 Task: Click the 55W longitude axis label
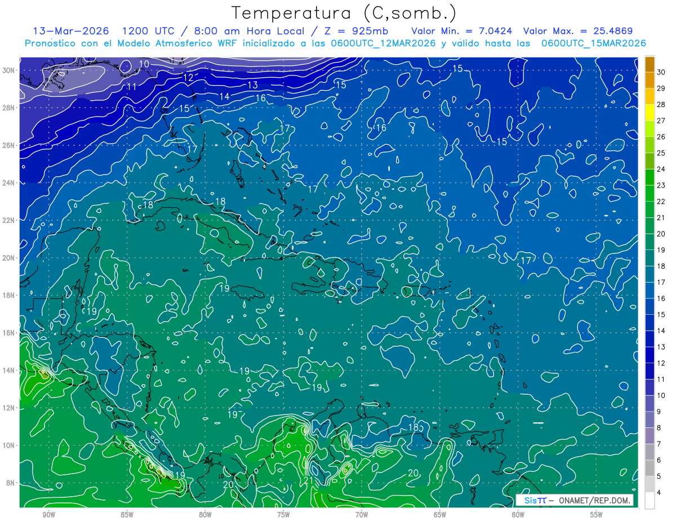(597, 515)
